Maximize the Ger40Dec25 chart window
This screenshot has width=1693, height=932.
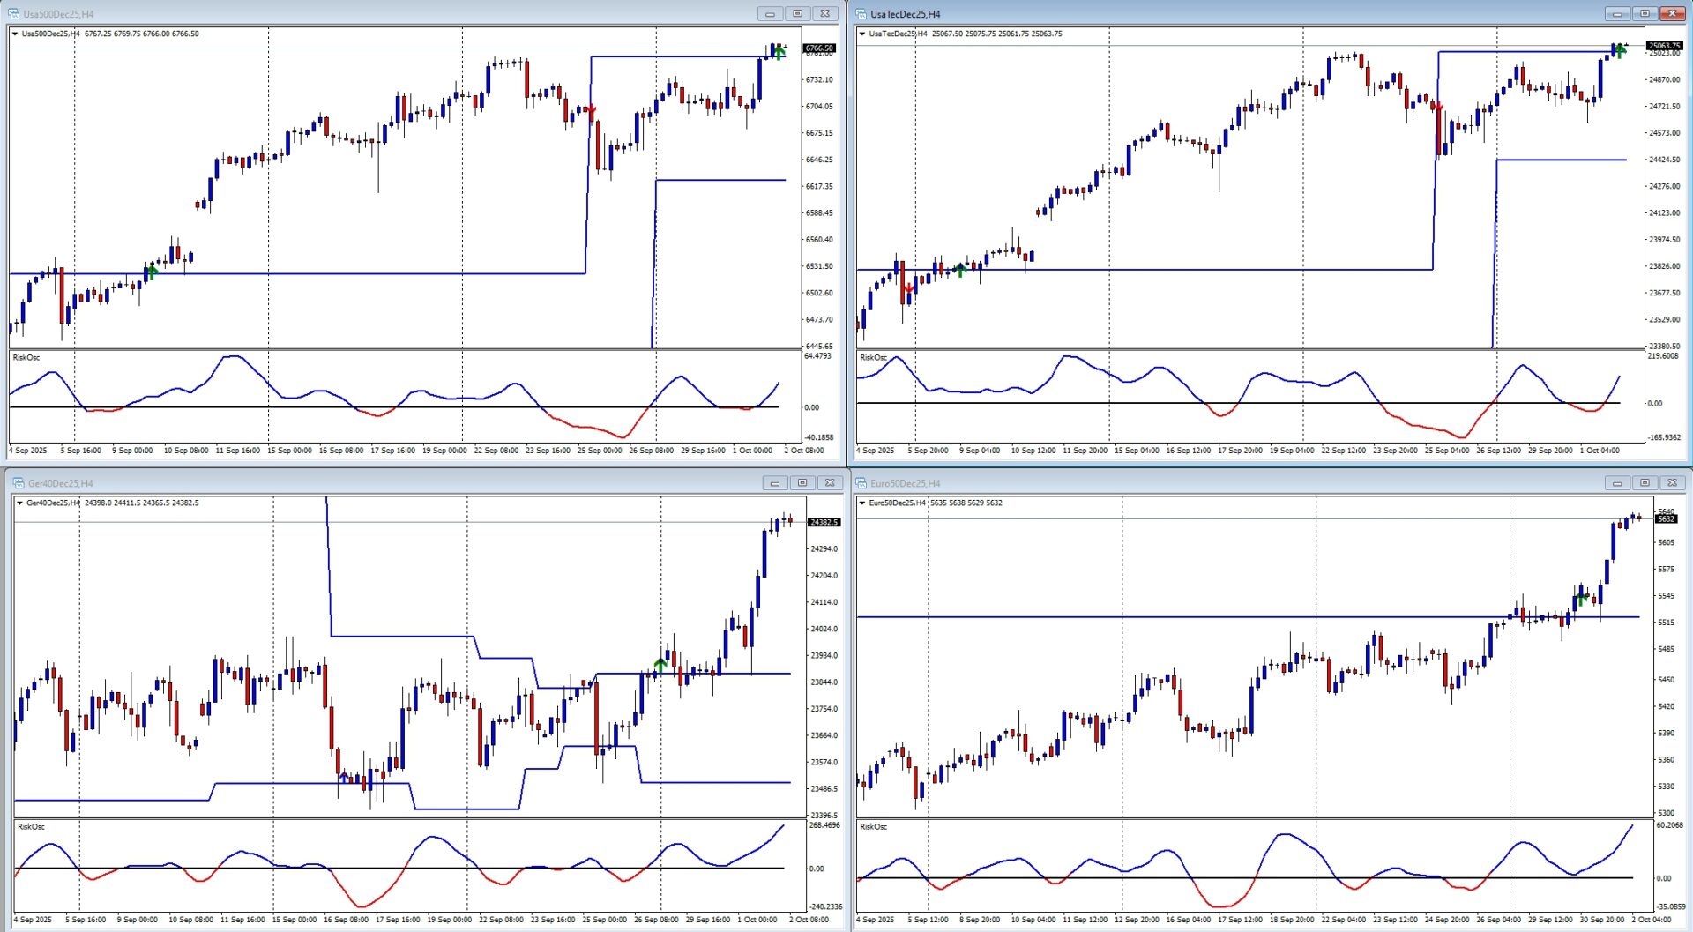click(802, 483)
